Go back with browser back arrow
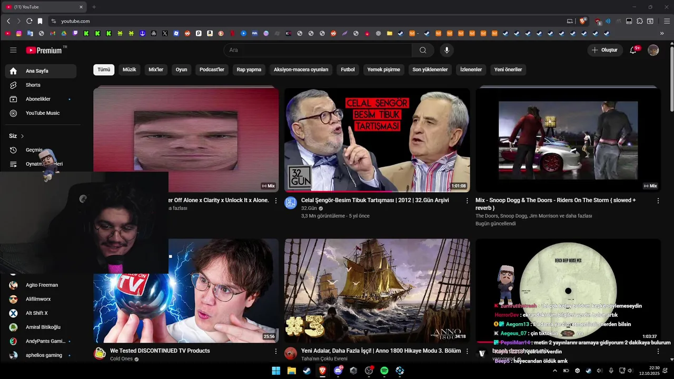This screenshot has width=674, height=379. (8, 21)
